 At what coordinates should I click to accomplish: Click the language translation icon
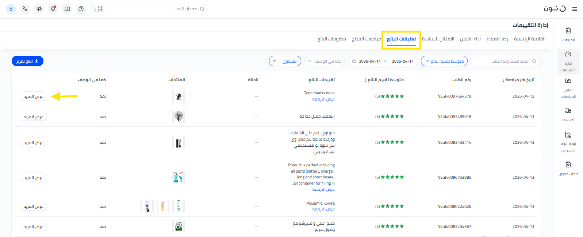pyautogui.click(x=25, y=9)
